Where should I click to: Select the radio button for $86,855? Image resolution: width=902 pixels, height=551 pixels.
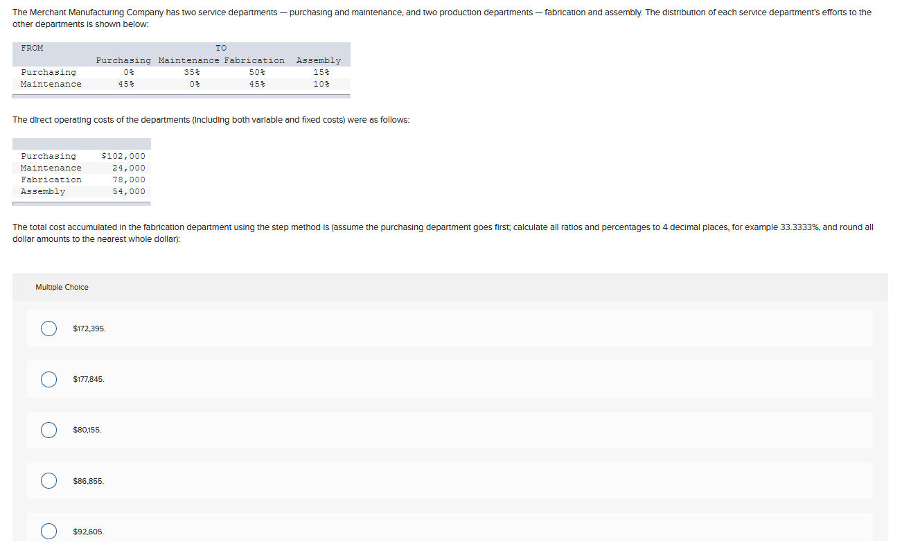[48, 480]
